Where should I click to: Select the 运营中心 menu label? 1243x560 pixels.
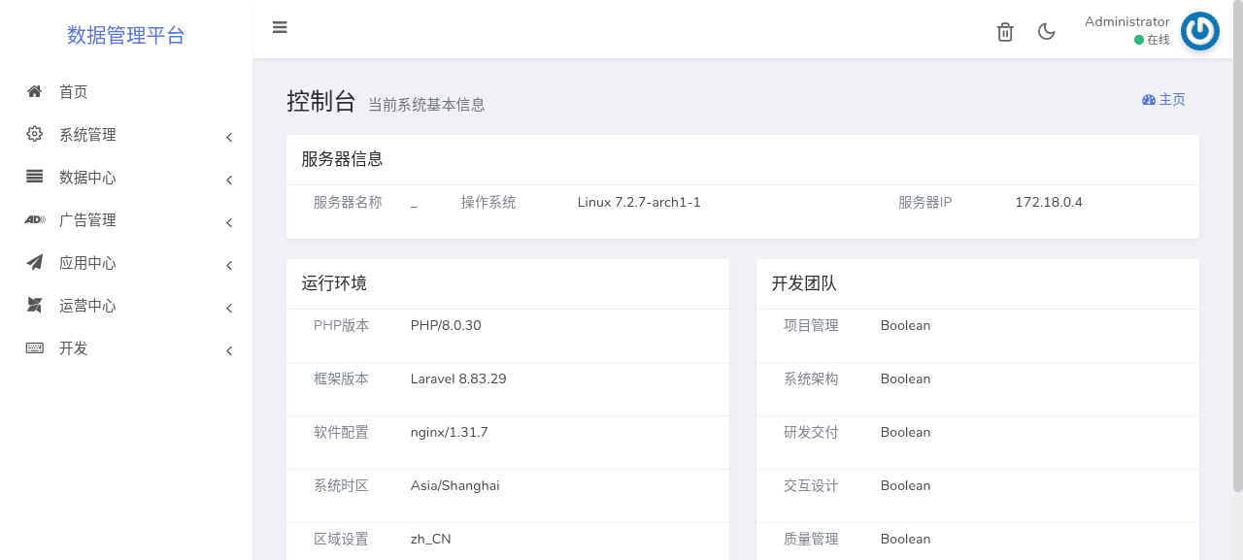(x=87, y=306)
